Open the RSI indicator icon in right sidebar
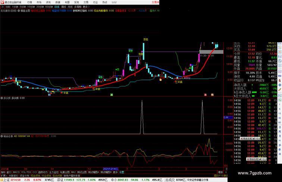282x182 pixels. [x=280, y=76]
